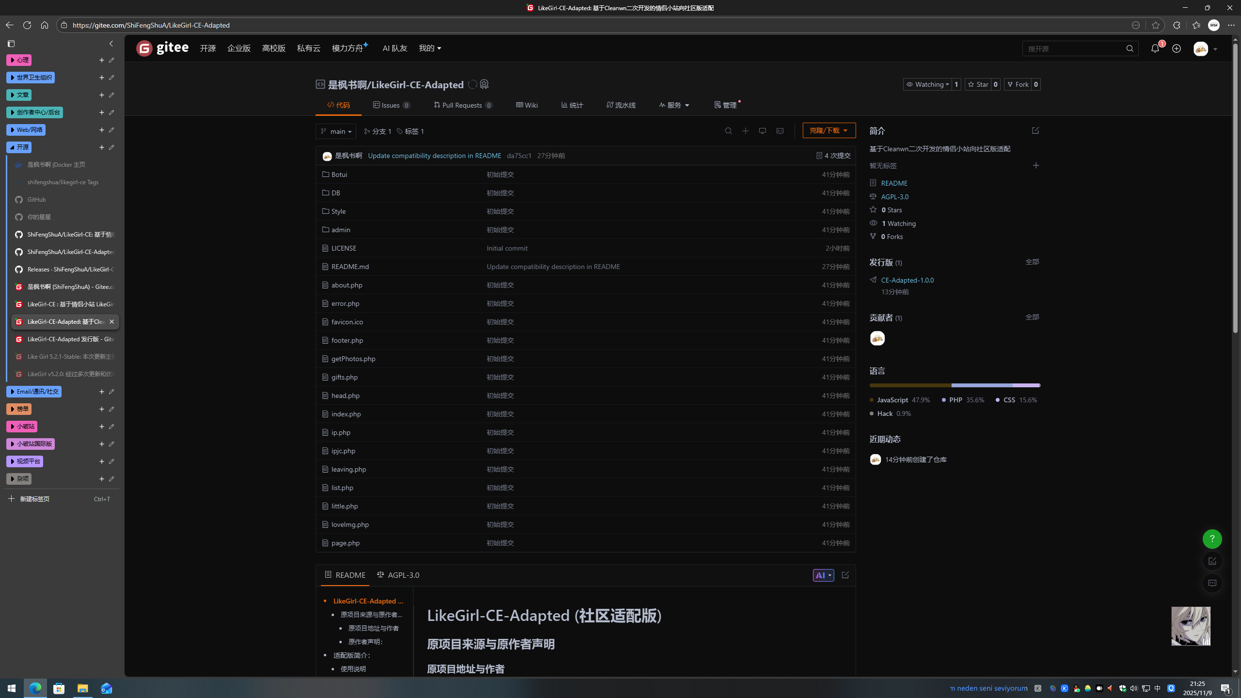Screen dimensions: 1241x698
Task: Open README in new window icon
Action: (845, 575)
